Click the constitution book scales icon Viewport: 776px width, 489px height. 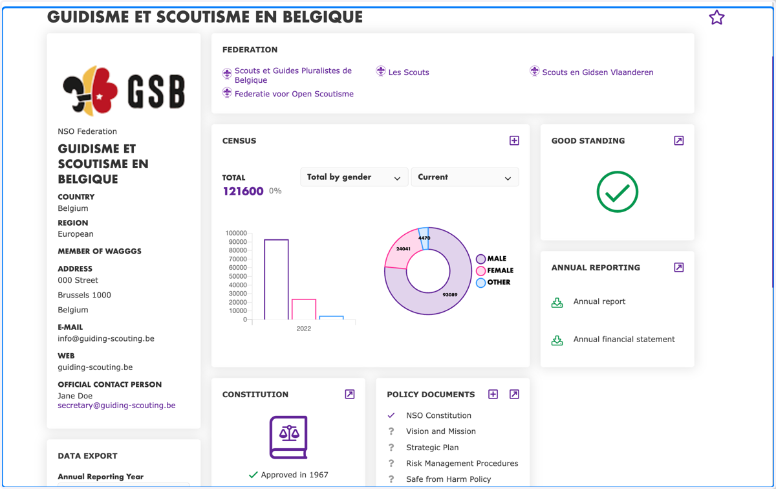288,437
